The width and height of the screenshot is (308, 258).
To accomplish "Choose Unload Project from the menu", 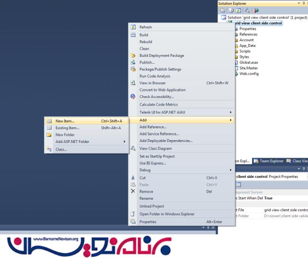I will 152,206.
